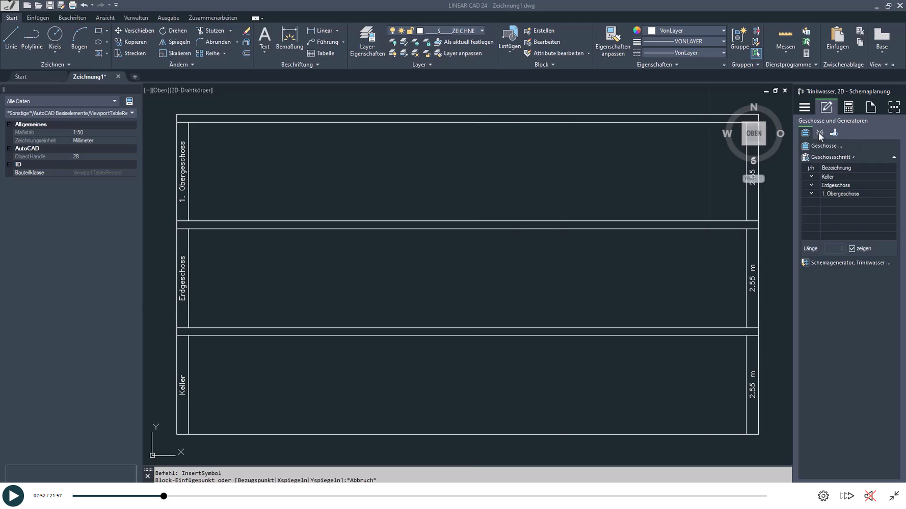Open the Einfügen ribbon tab

(x=38, y=18)
